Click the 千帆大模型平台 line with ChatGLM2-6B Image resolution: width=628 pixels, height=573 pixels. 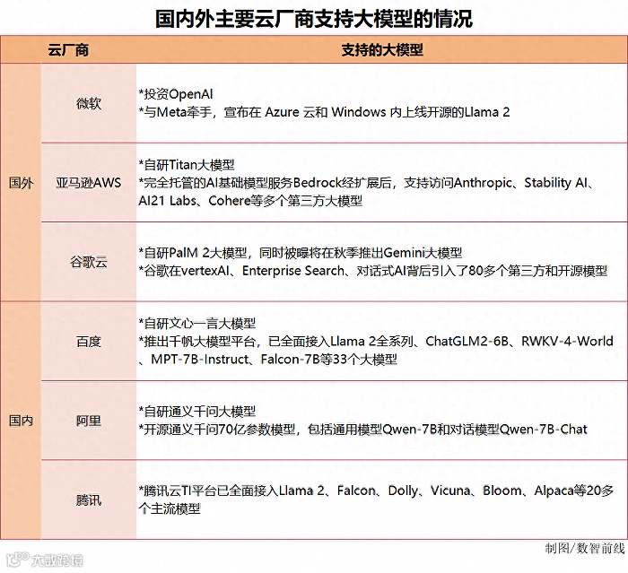[376, 341]
